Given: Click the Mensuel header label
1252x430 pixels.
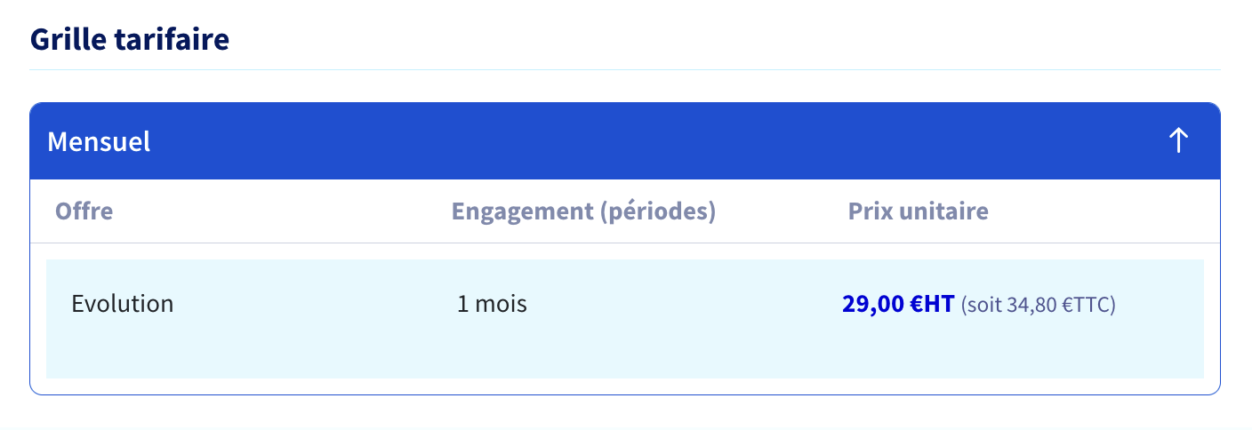Looking at the screenshot, I should point(99,141).
